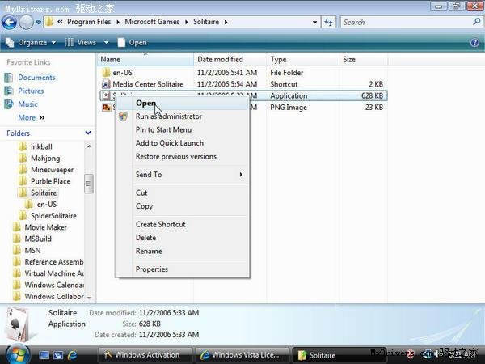Collapse the Folders pane chevron
The height and width of the screenshot is (364, 485).
tap(88, 133)
